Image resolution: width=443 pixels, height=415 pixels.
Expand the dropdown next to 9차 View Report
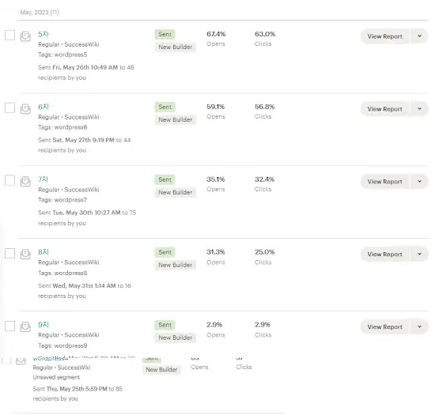419,326
